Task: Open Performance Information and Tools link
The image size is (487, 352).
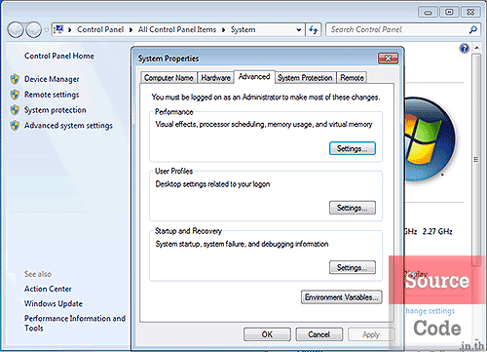Action: [75, 323]
